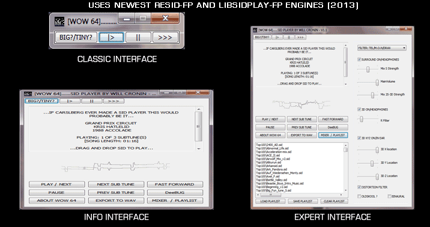Toggle SURROUND ON/HEADPHONES checkbox
This screenshot has width=430, height=227.
click(359, 59)
